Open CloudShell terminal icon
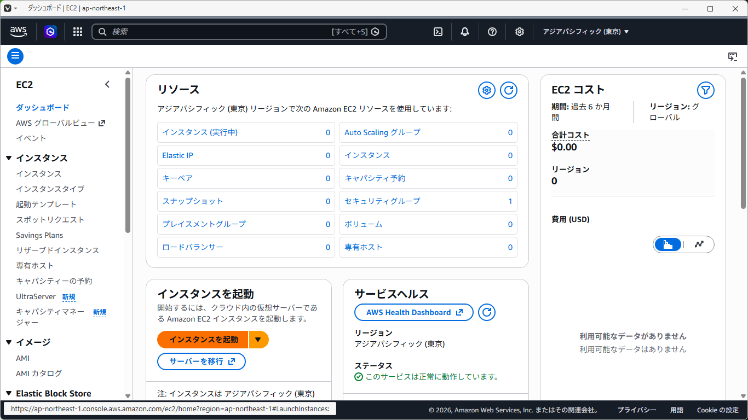748x420 pixels. 438,32
